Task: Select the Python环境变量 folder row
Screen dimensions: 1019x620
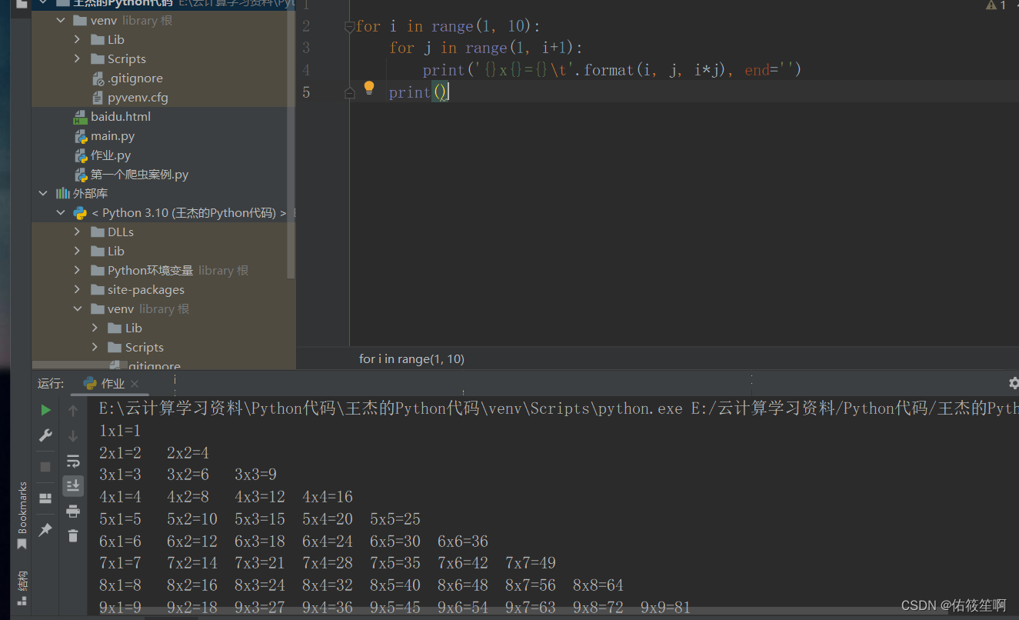Action: pos(163,270)
